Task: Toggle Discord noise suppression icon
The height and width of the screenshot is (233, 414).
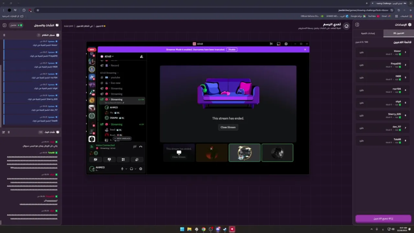Action: (x=135, y=147)
